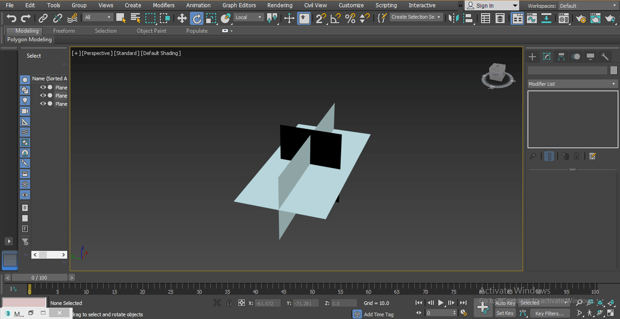Open the Create Selection Set dropdown
Screen dimensions: 620x319
click(416, 17)
